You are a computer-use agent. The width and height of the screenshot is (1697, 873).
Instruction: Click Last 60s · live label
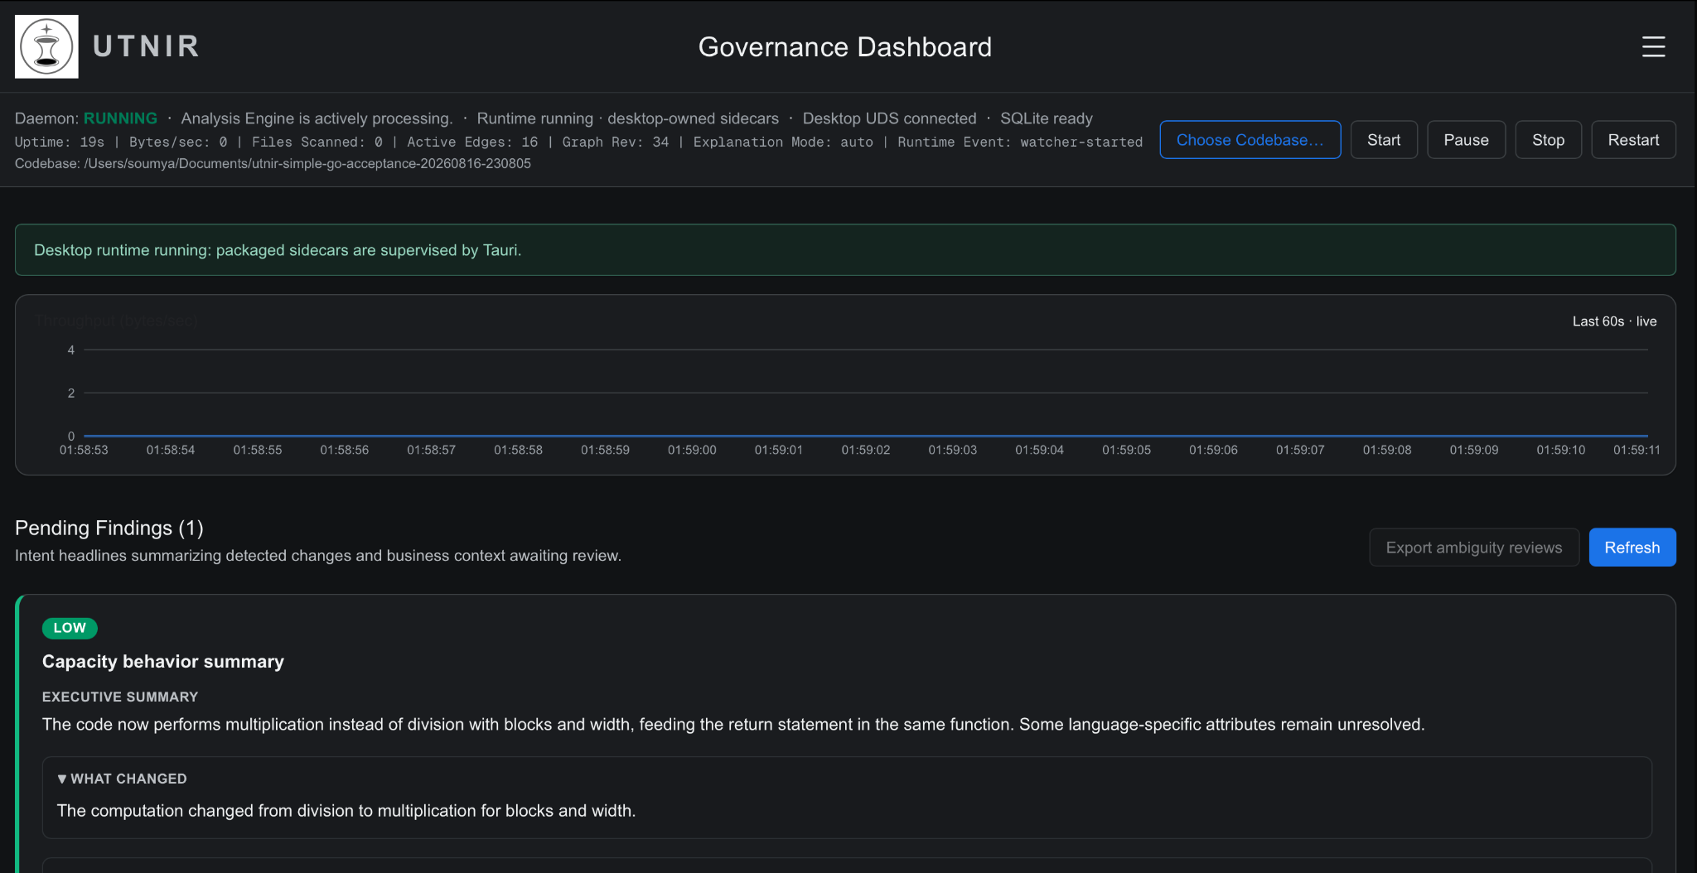point(1614,321)
